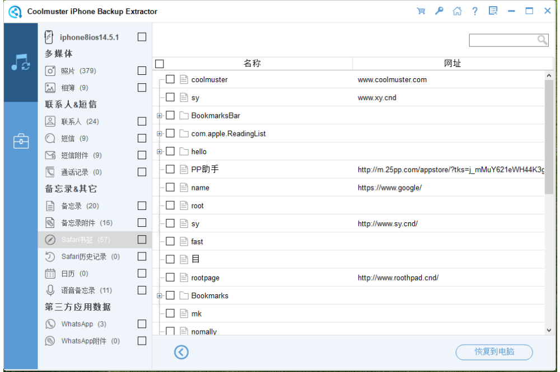560x372 pixels.
Task: Tick the checkbox for 照片 (379)
Action: point(142,71)
